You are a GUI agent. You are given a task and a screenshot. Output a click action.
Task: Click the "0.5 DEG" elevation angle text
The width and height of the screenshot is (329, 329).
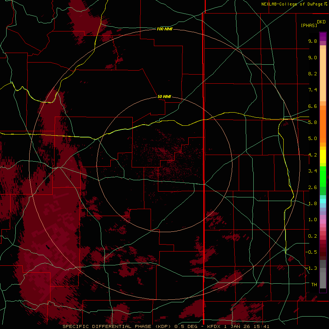[x=186, y=326]
